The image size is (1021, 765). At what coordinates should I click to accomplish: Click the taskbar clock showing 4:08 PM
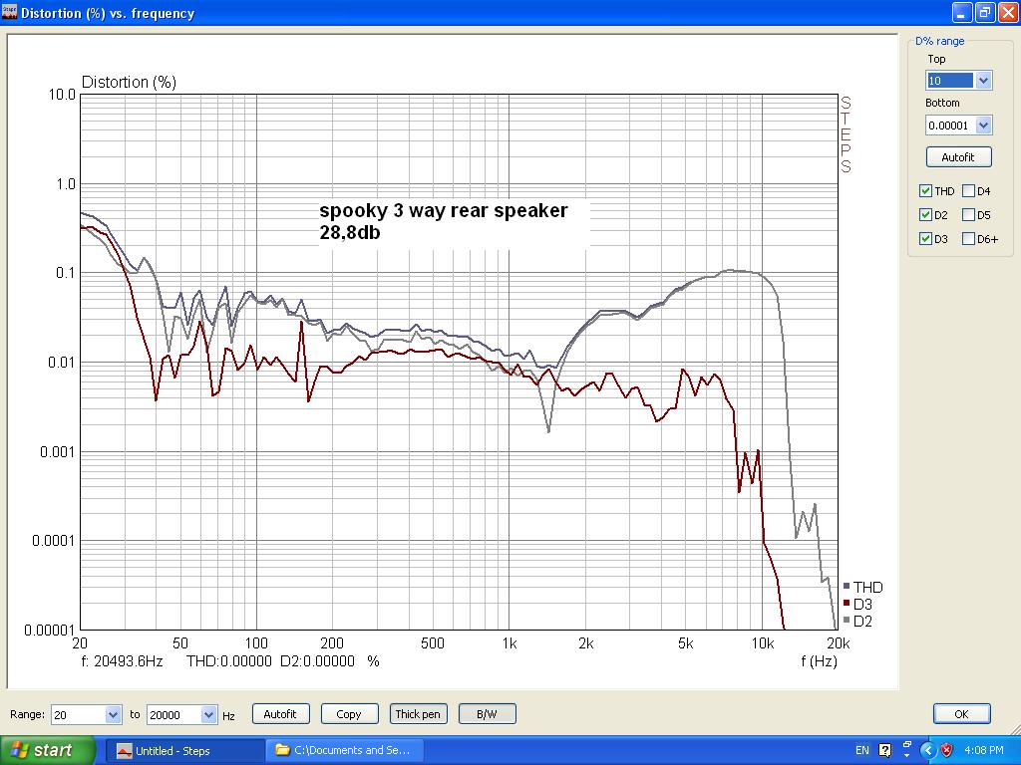click(984, 750)
